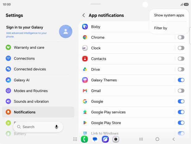
Task: Select Show system apps menu option
Action: 169,15
